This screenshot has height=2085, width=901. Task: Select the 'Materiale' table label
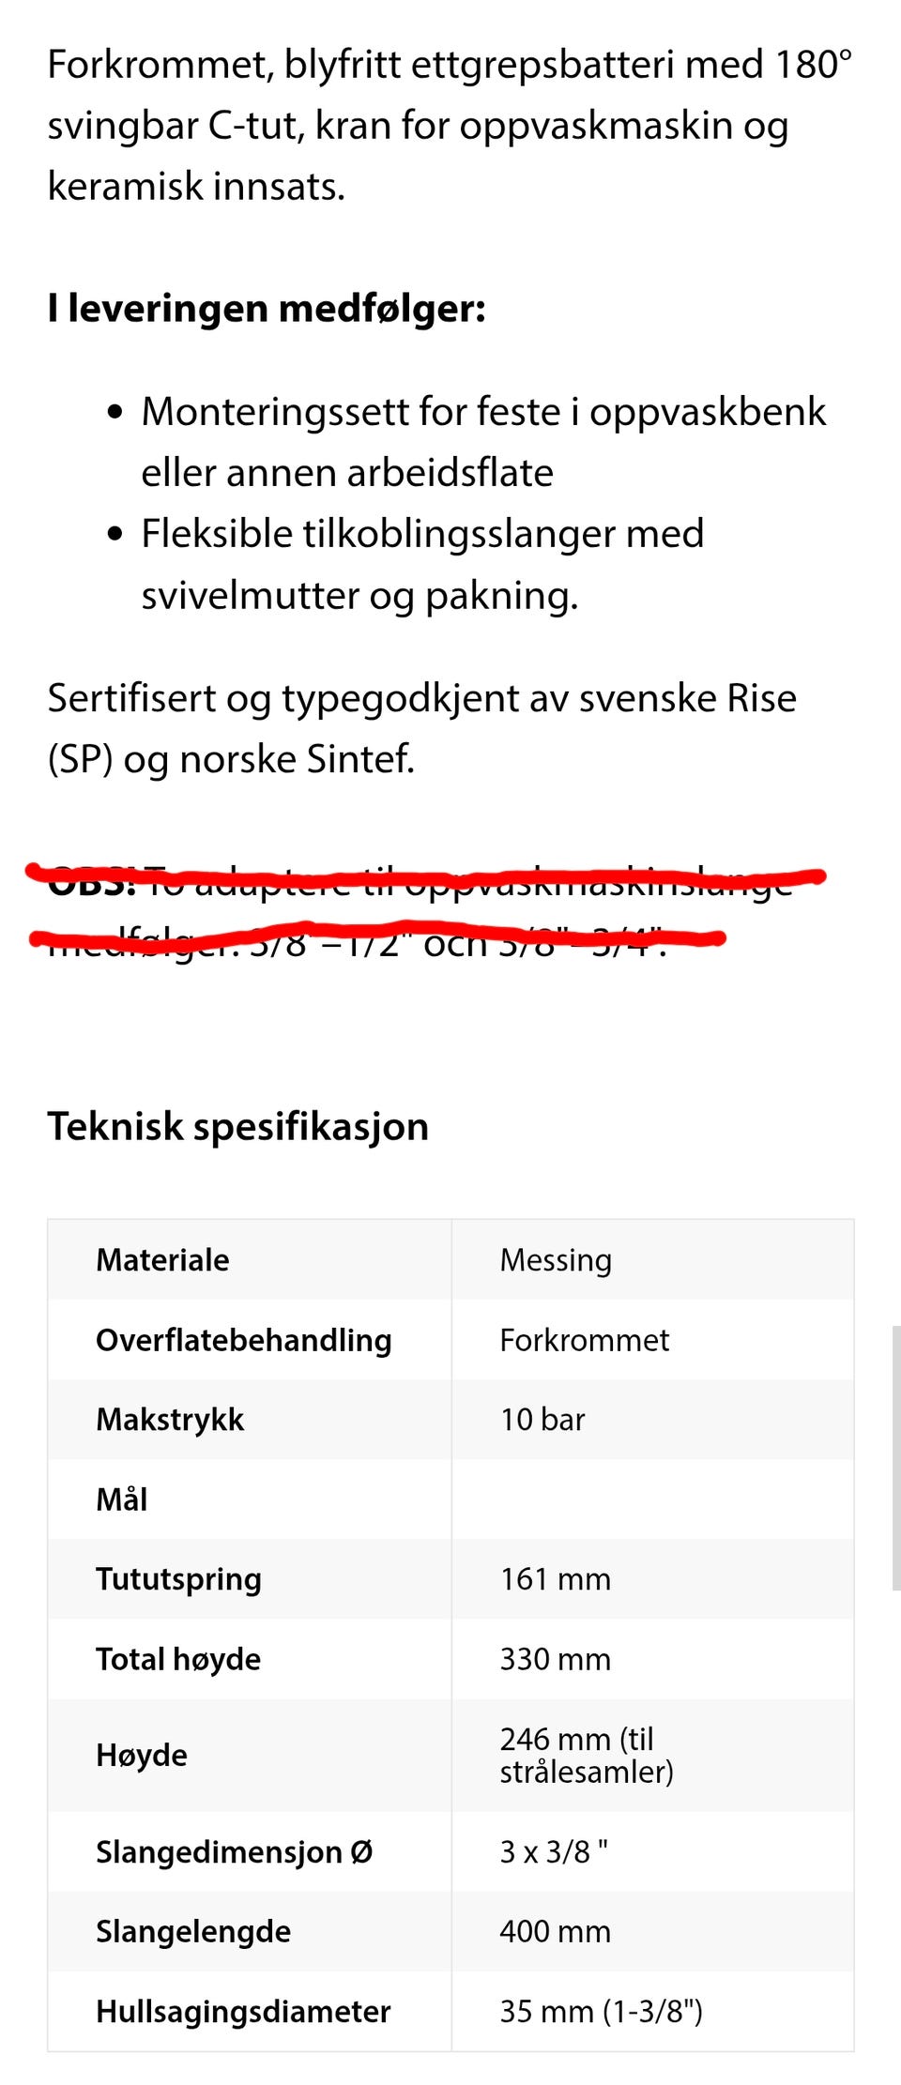162,1259
